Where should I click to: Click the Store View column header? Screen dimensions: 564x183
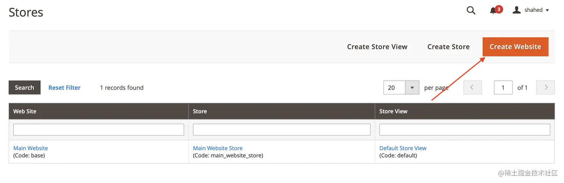click(465, 111)
